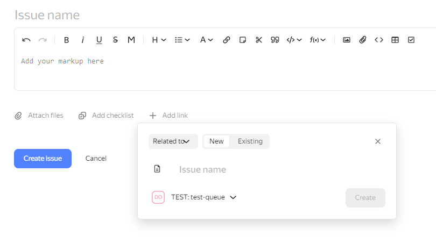Viewport: 436px width, 250px height.
Task: Insert a table into the description
Action: (395, 40)
